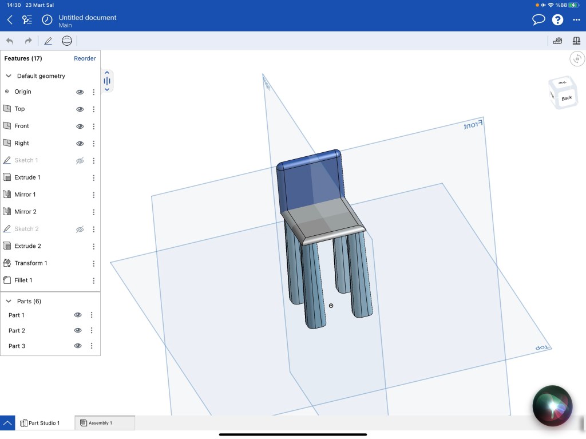Expand the tab manager arrow at bottom-left
Image resolution: width=586 pixels, height=439 pixels.
[7, 423]
